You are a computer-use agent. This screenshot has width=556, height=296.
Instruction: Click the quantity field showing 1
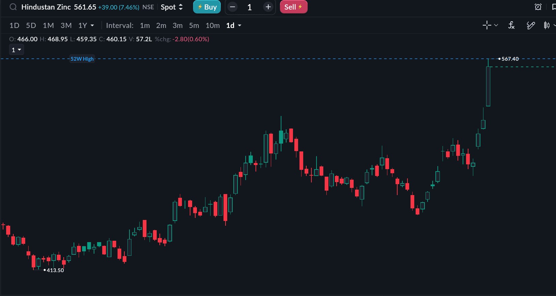click(250, 7)
